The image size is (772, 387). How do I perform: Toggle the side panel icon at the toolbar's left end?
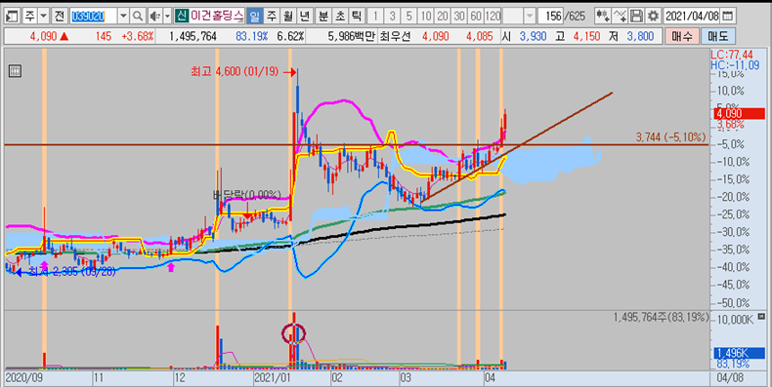click(x=13, y=17)
